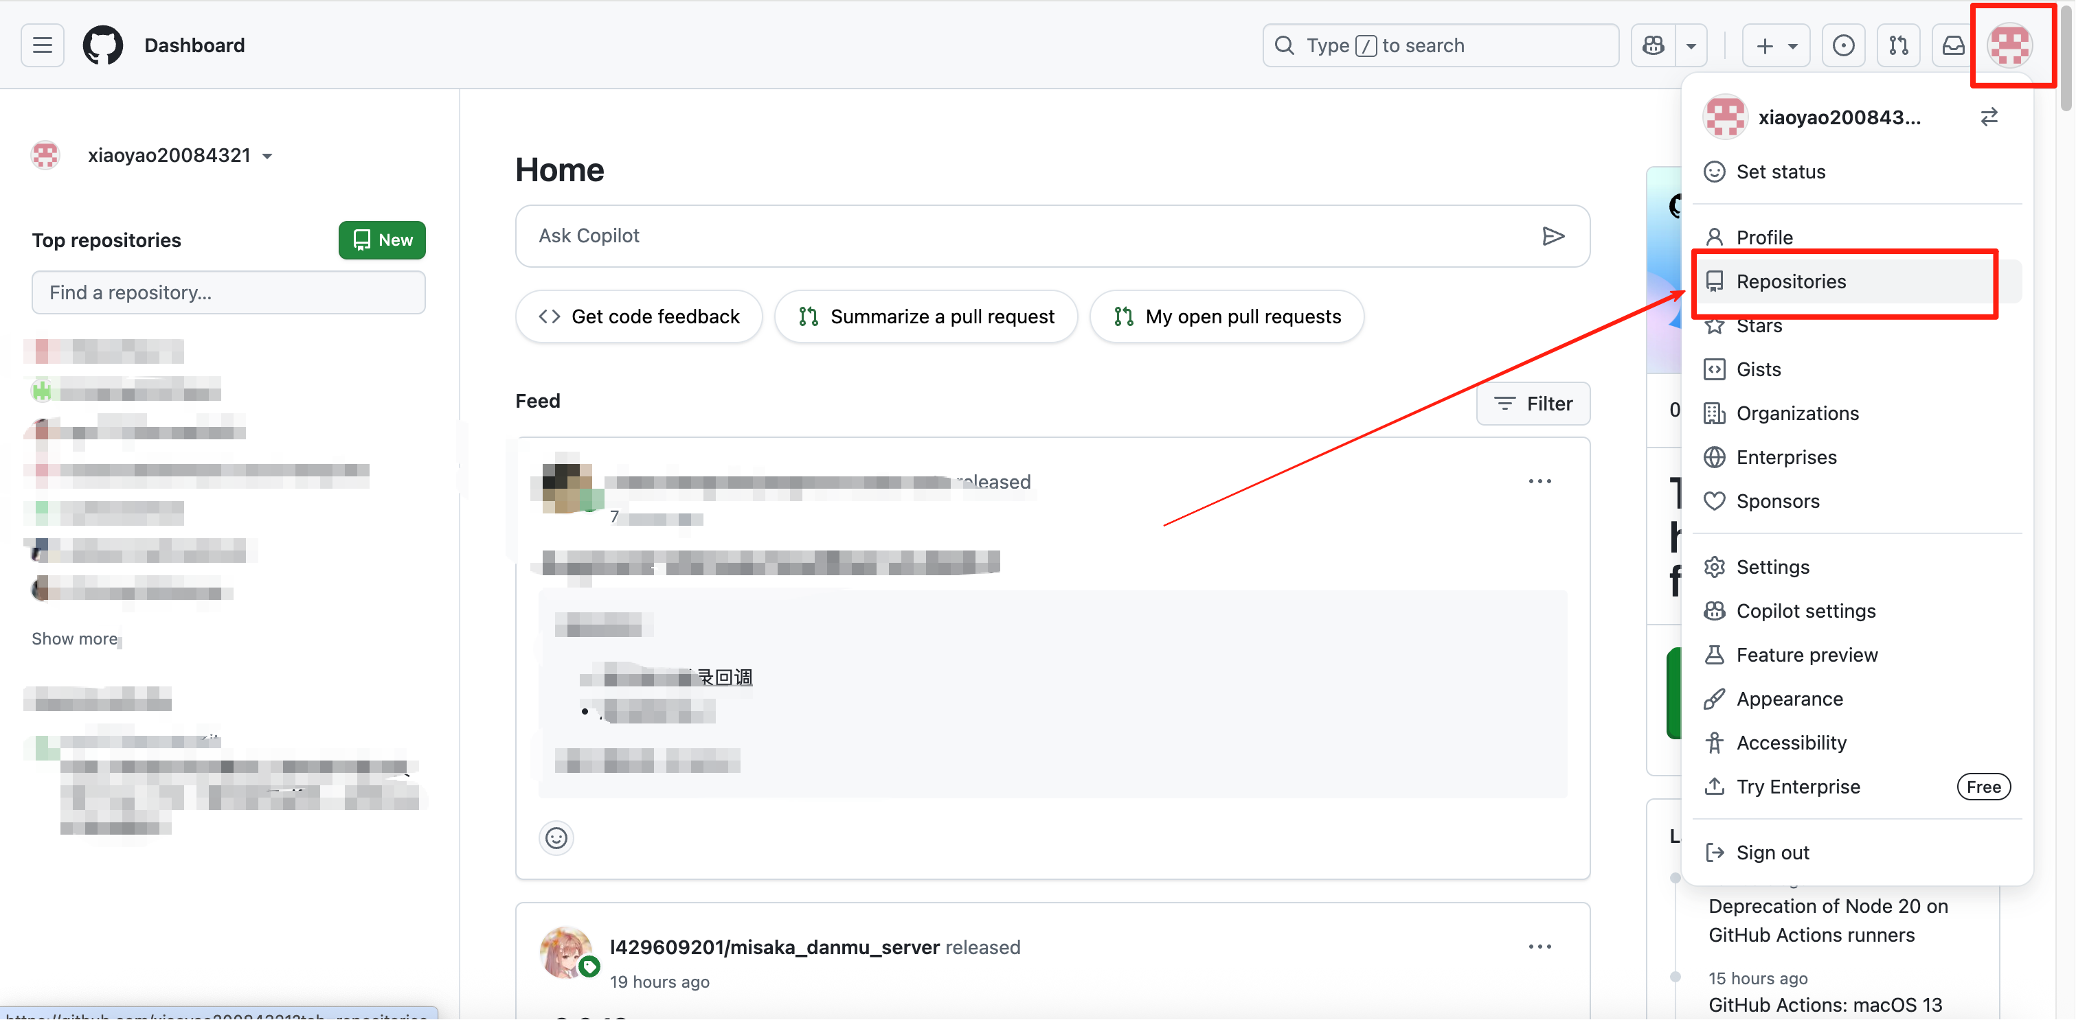This screenshot has width=2076, height=1020.
Task: Open the hamburger navigation menu
Action: [42, 45]
